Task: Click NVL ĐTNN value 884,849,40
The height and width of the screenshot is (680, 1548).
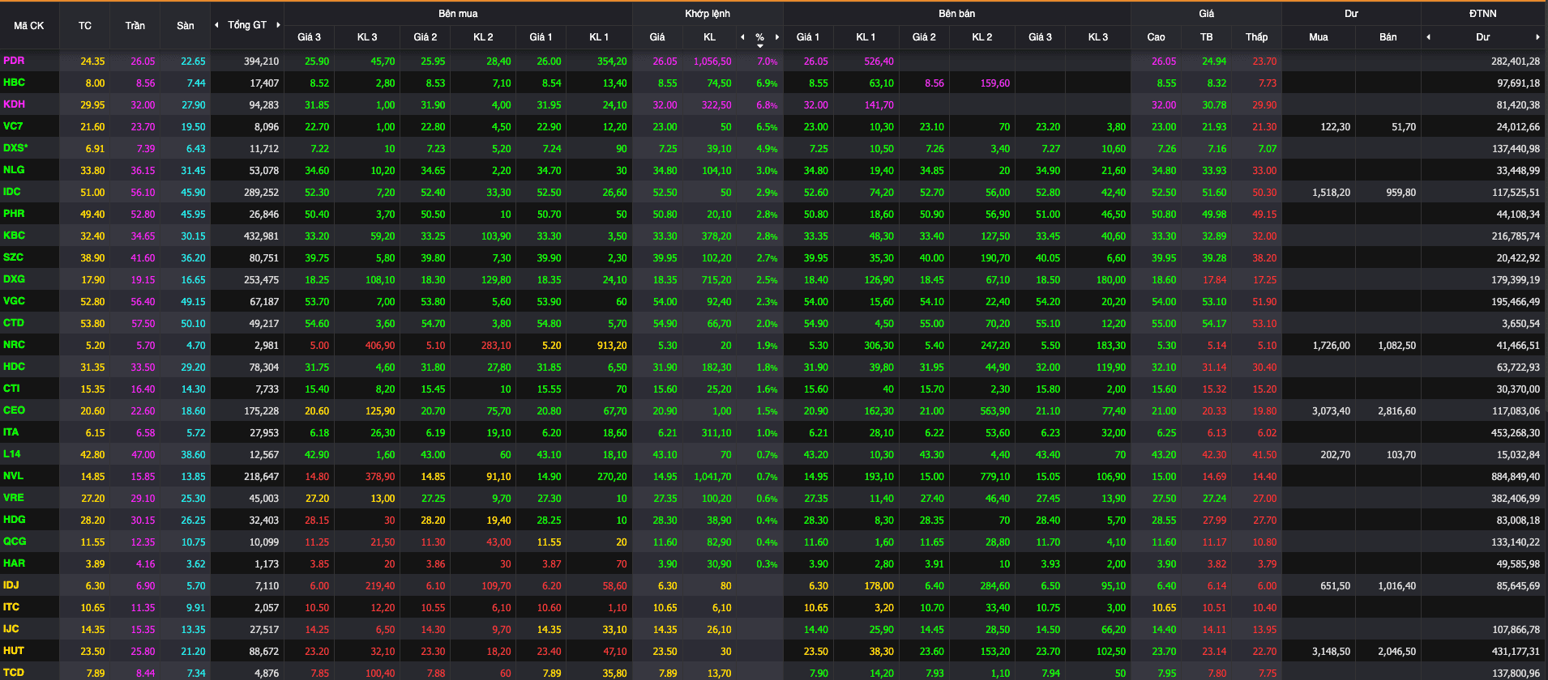Action: 1516,477
